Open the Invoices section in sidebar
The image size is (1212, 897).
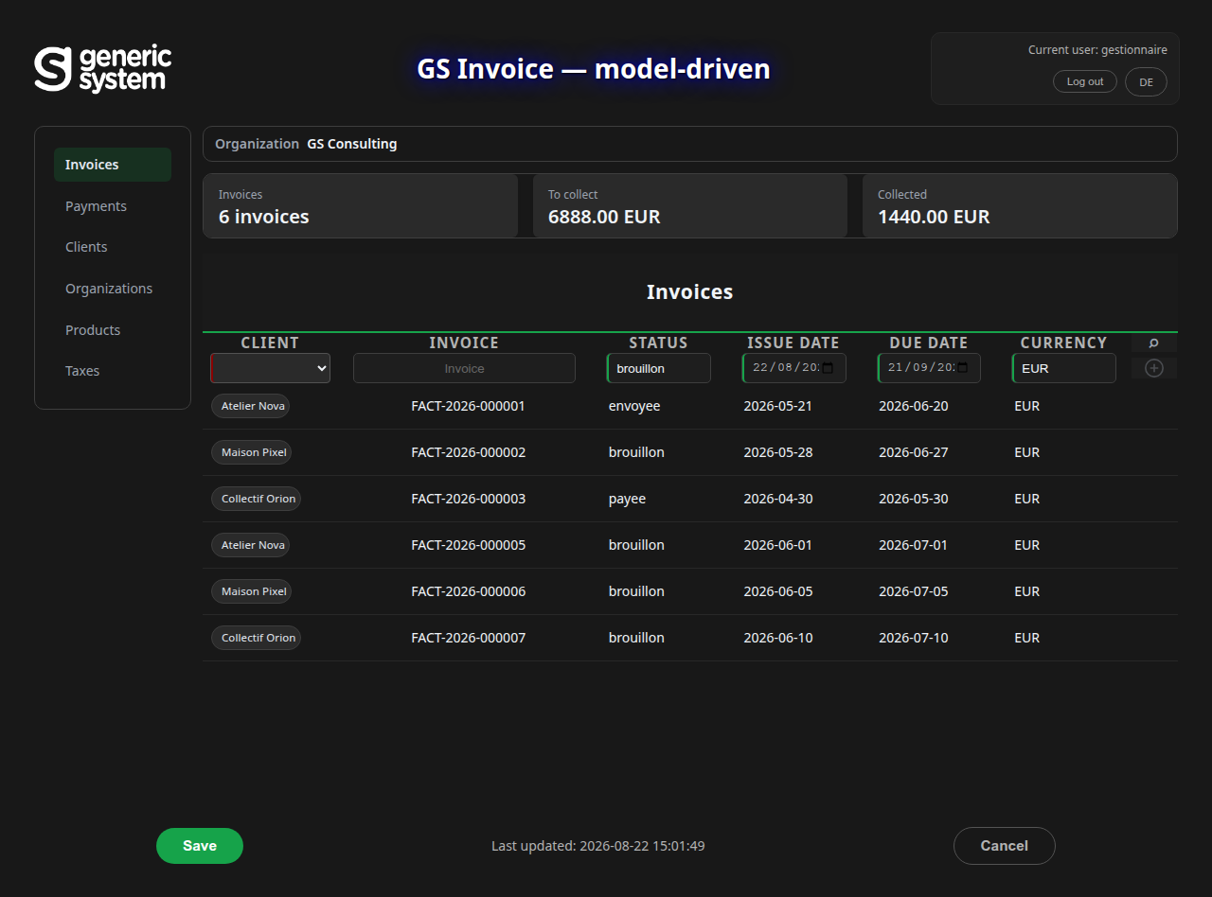[x=113, y=165]
